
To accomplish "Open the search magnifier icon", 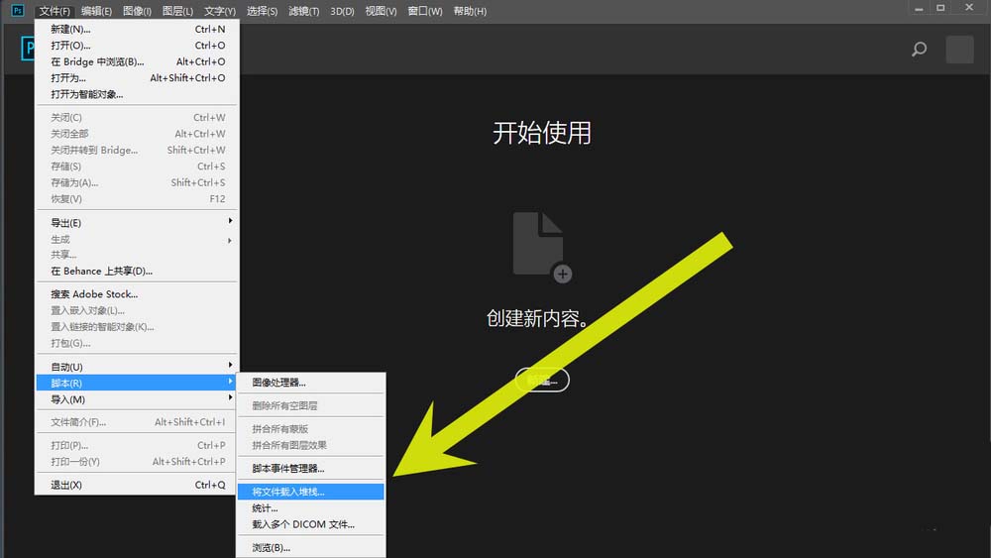I will (919, 50).
